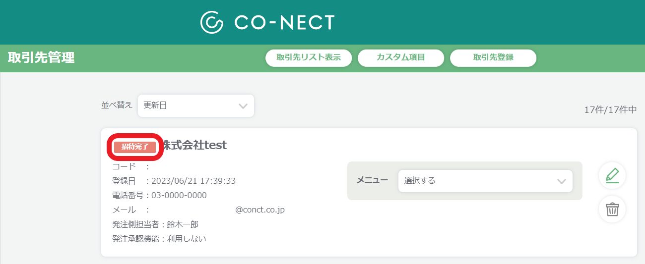Click the 登録日 2023/06/21 date line
Screen dimensions: 645x264
pyautogui.click(x=174, y=181)
